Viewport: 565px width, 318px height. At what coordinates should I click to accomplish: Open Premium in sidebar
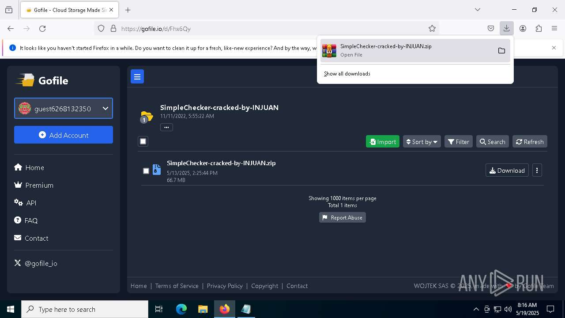[34, 185]
